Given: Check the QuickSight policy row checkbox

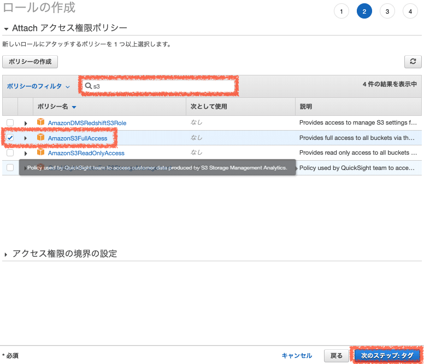Looking at the screenshot, I should click(x=10, y=168).
